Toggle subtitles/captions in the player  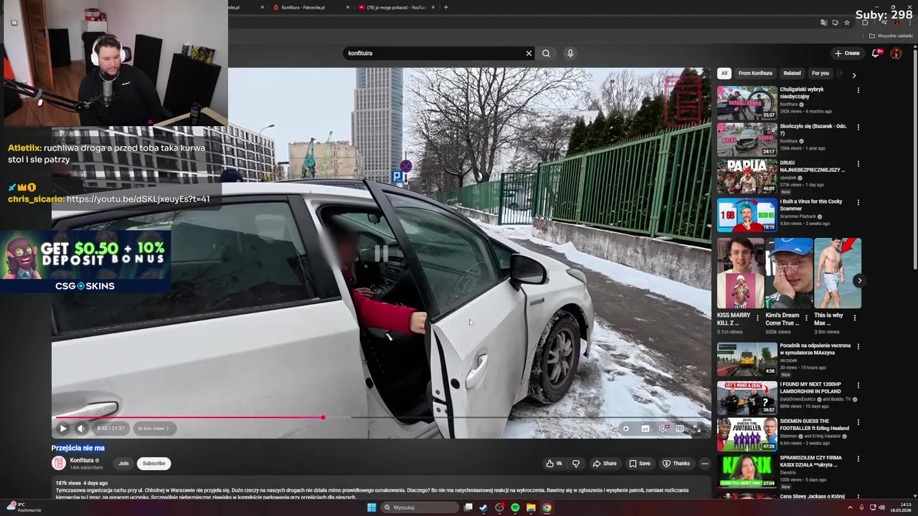click(x=645, y=429)
